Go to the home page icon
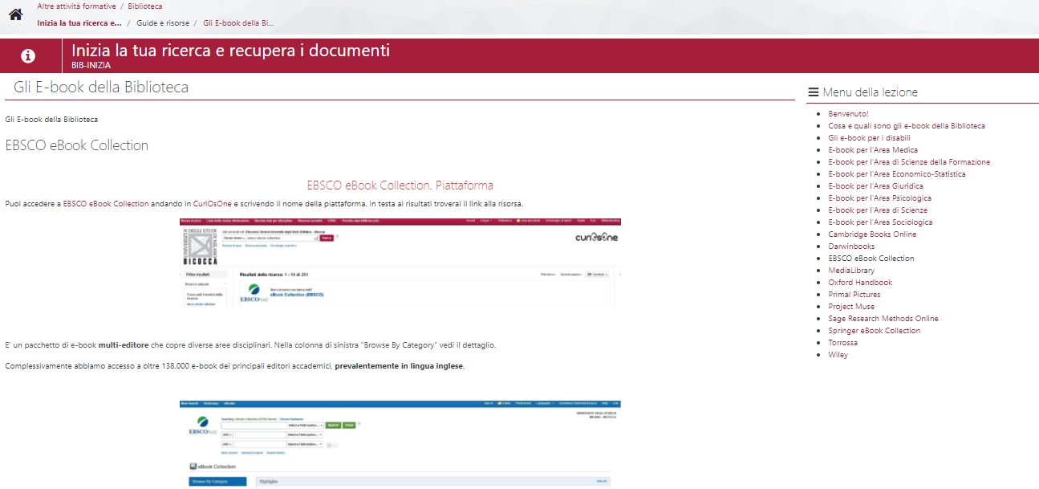The width and height of the screenshot is (1039, 489). pos(15,14)
